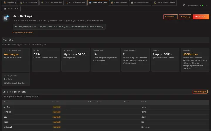Expand the isos share row
211x131 pixels.
105,117
